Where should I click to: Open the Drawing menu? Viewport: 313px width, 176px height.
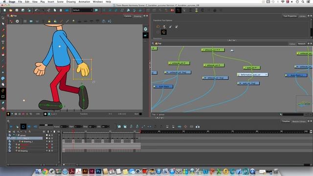click(x=71, y=1)
